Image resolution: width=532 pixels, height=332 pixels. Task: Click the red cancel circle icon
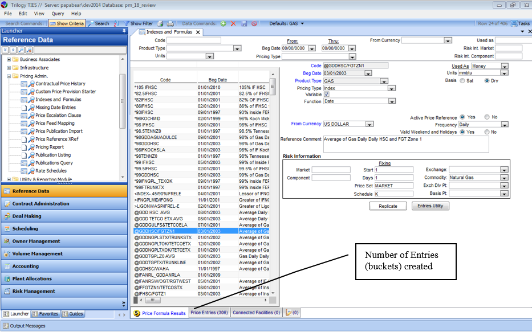click(254, 23)
